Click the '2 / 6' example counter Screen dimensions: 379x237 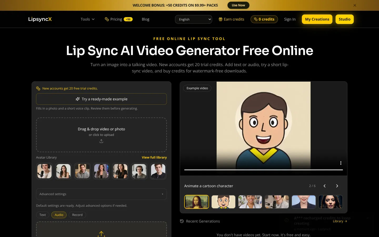click(312, 186)
